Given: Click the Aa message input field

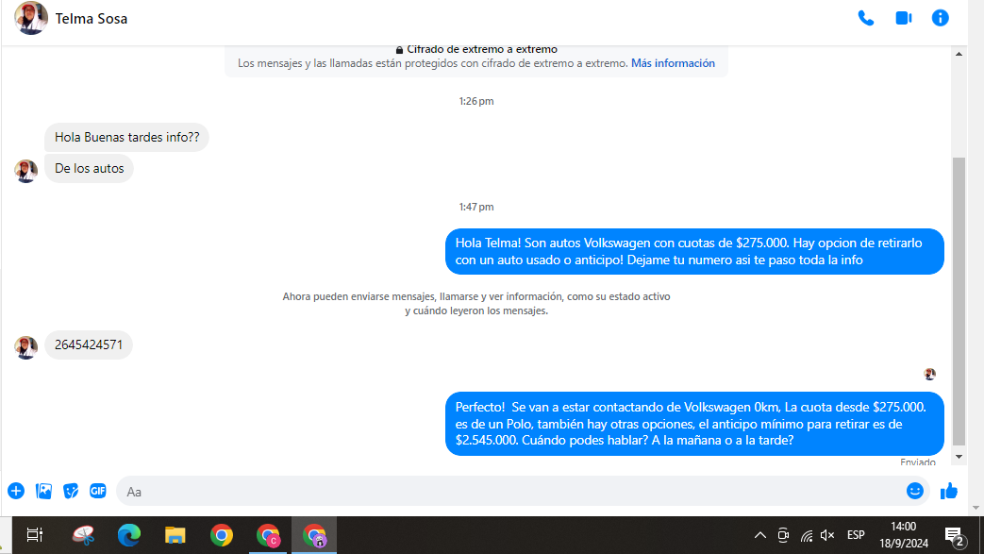Looking at the screenshot, I should click(511, 491).
